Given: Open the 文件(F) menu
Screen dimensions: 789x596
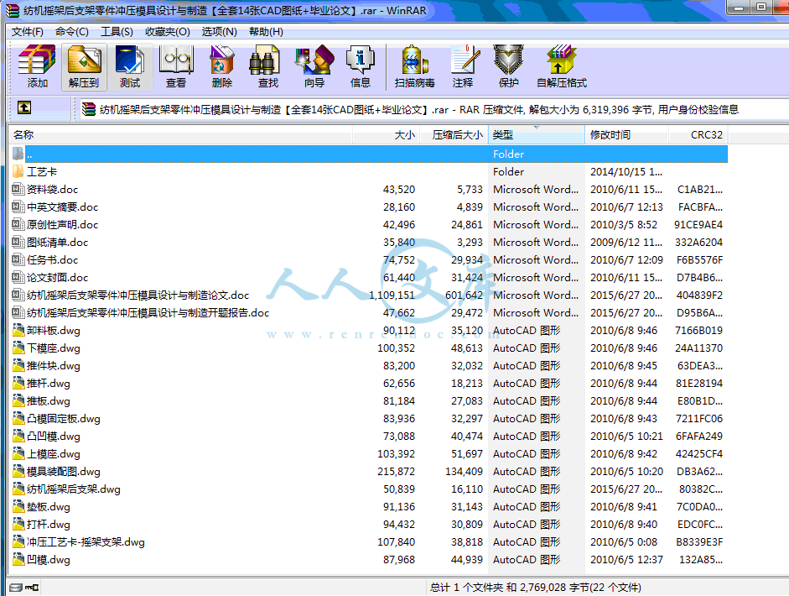Looking at the screenshot, I should (x=28, y=32).
